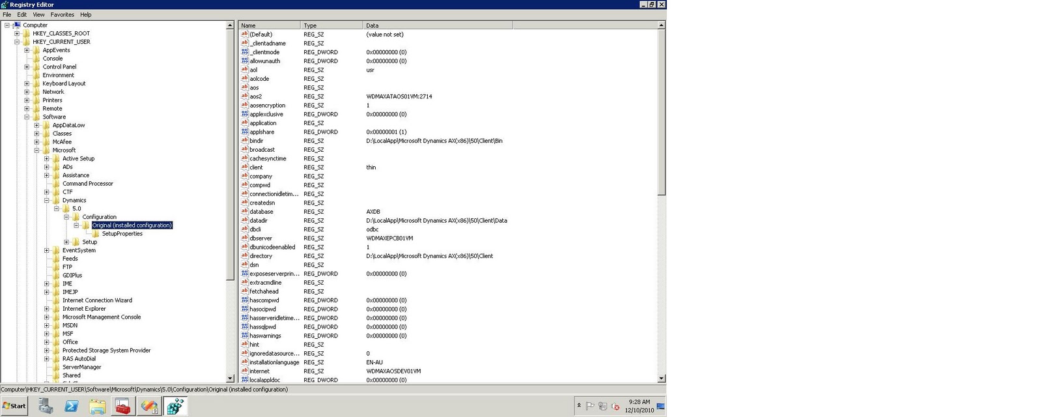Open the Edit menu
Viewport: 1042px width, 417px height.
(x=22, y=14)
